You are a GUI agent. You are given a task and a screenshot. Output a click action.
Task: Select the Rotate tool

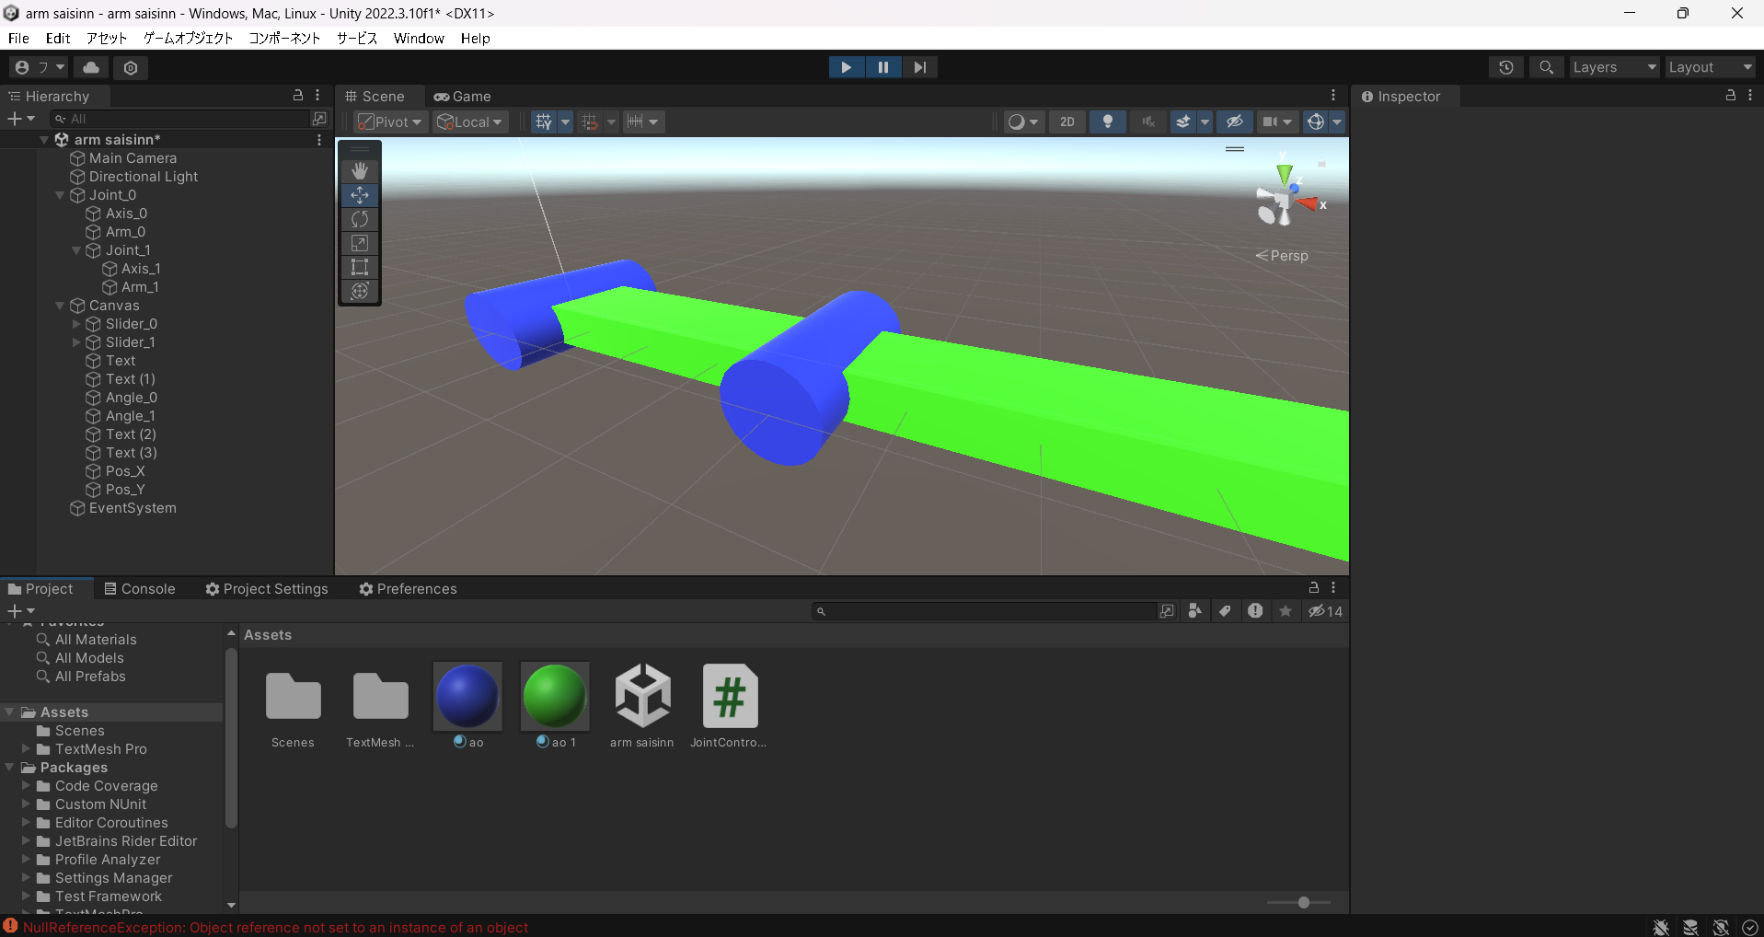tap(360, 219)
